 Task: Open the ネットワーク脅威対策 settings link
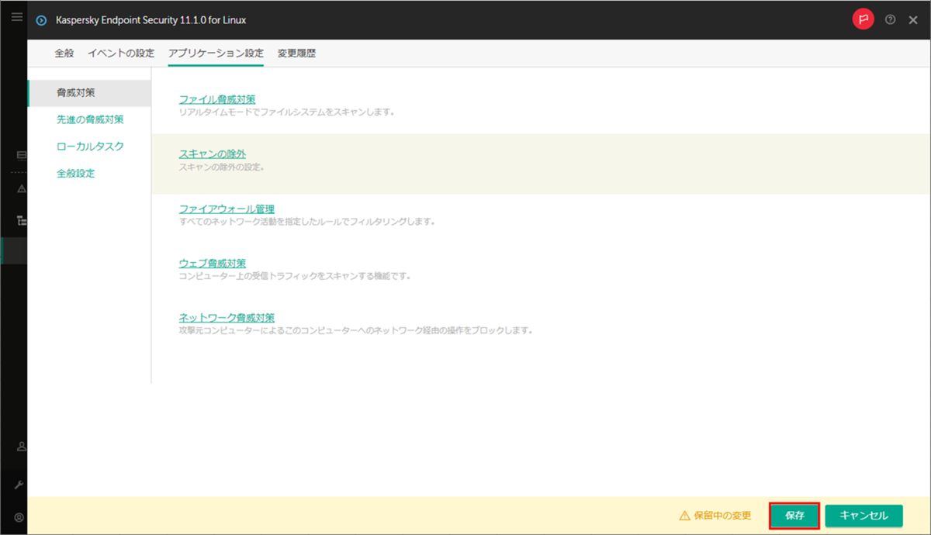click(x=227, y=317)
